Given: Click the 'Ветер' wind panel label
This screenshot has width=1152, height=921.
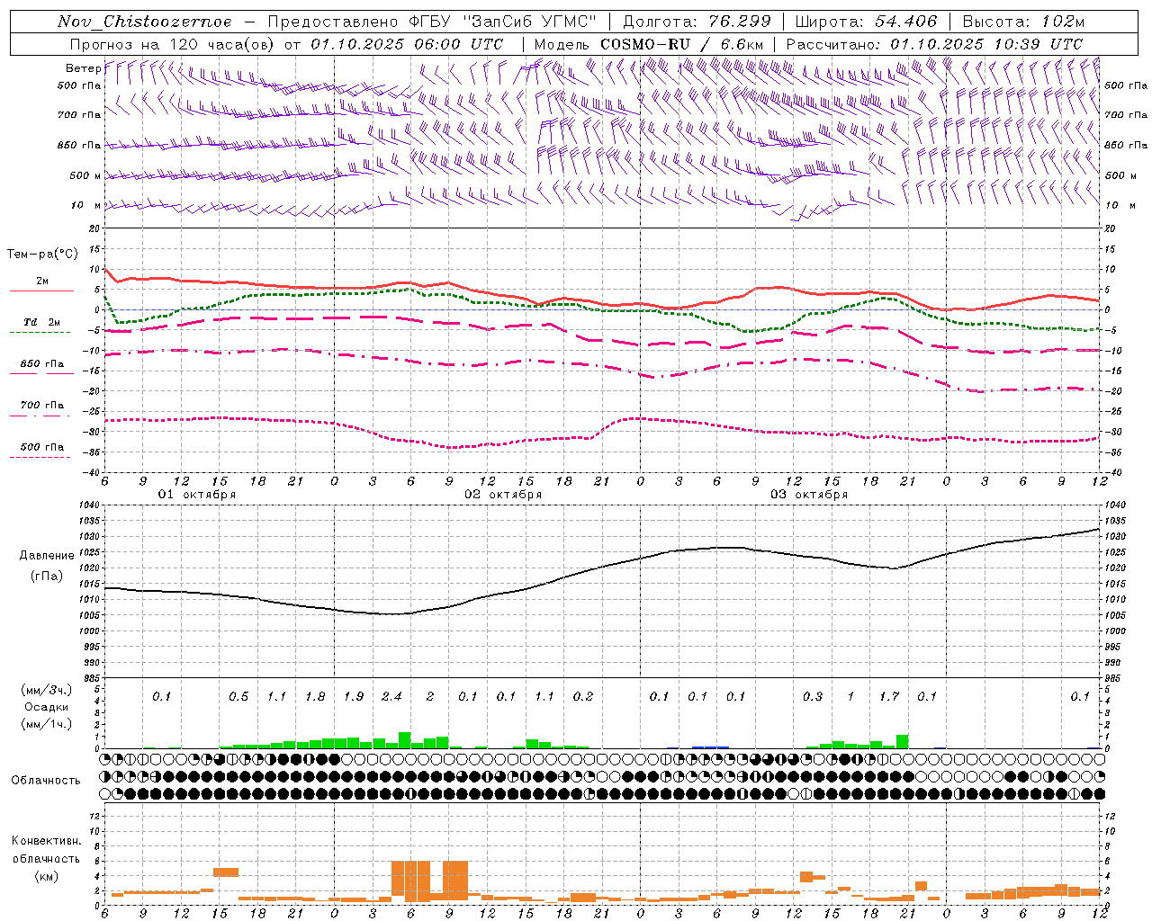Looking at the screenshot, I should [83, 68].
